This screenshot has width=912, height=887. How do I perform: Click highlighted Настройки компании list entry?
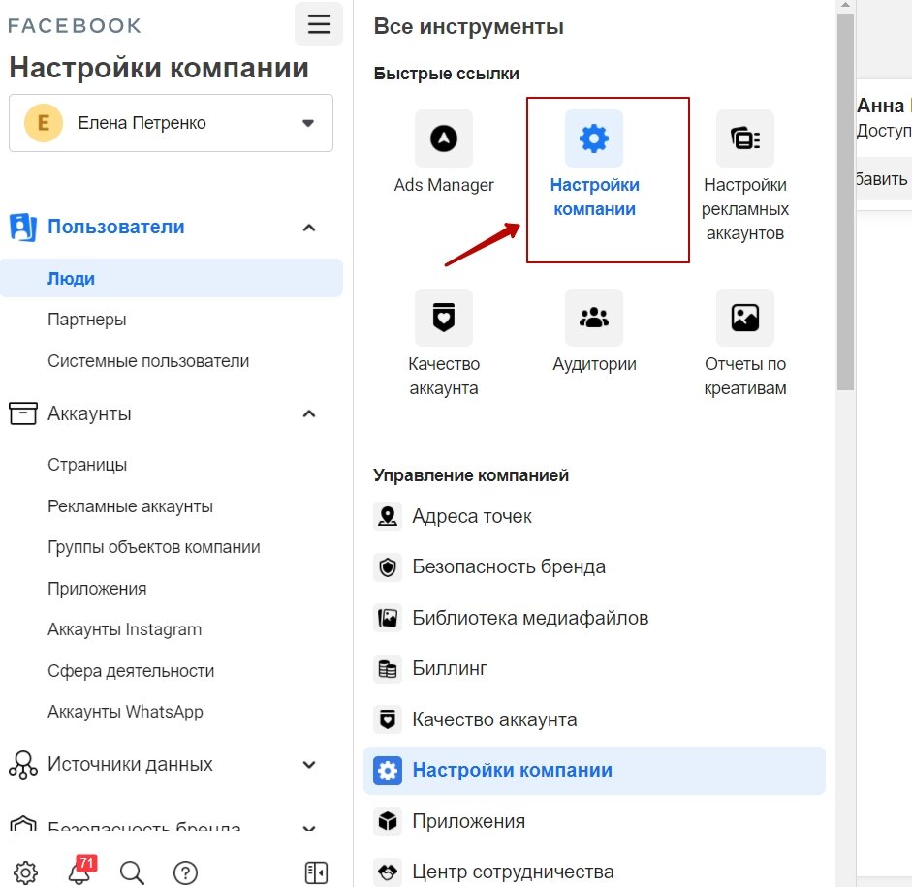[594, 770]
